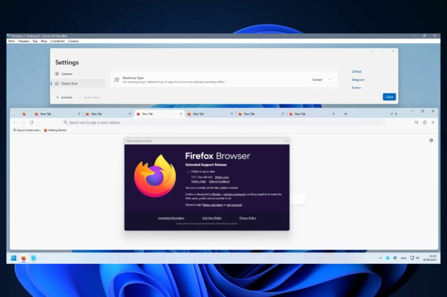This screenshot has height=297, width=447.
Task: Select General in Settings sidebar
Action: tap(79, 73)
